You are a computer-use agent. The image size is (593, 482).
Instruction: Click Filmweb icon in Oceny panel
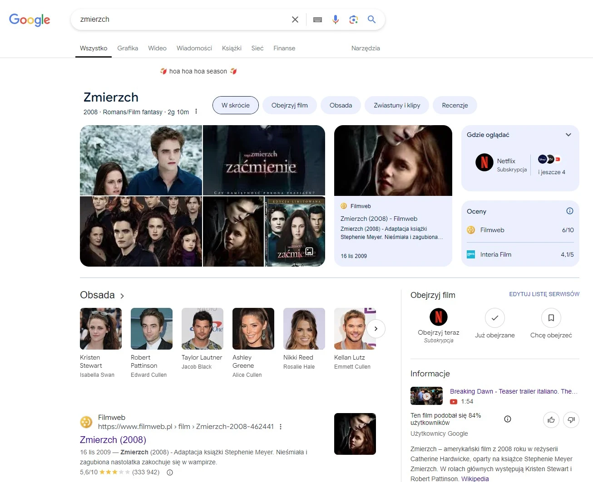(471, 230)
